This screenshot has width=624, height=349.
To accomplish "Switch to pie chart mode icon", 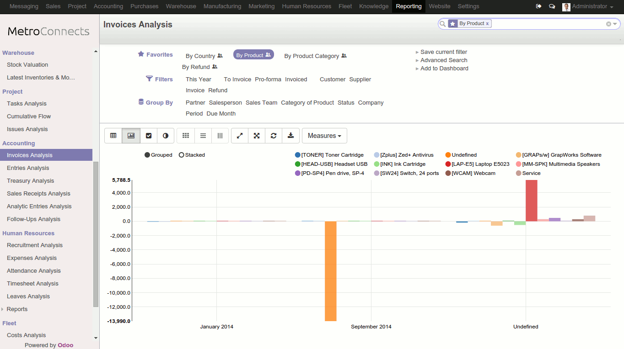I will pyautogui.click(x=166, y=136).
